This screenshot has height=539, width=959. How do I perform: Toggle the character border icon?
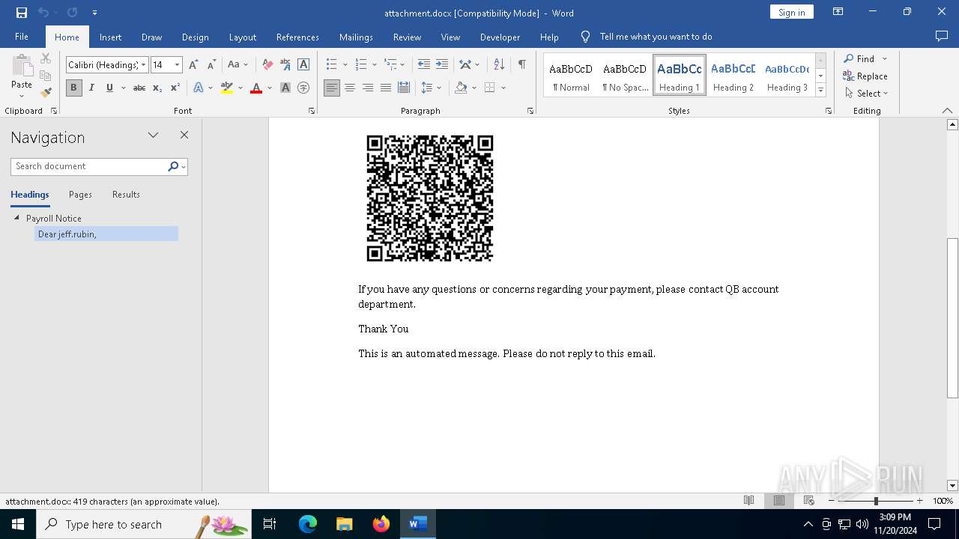(303, 65)
